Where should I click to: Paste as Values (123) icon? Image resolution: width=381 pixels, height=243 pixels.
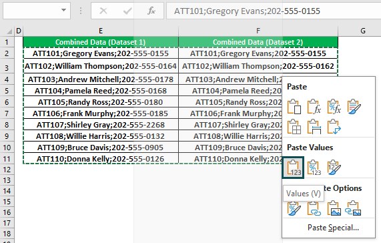293,168
